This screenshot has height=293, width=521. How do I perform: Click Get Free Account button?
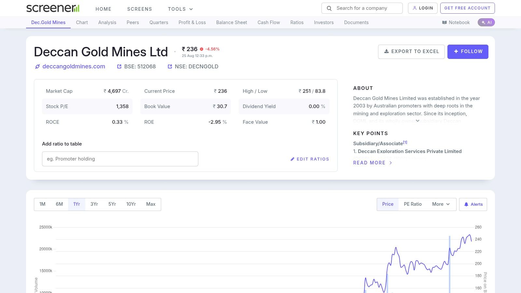pos(468,8)
